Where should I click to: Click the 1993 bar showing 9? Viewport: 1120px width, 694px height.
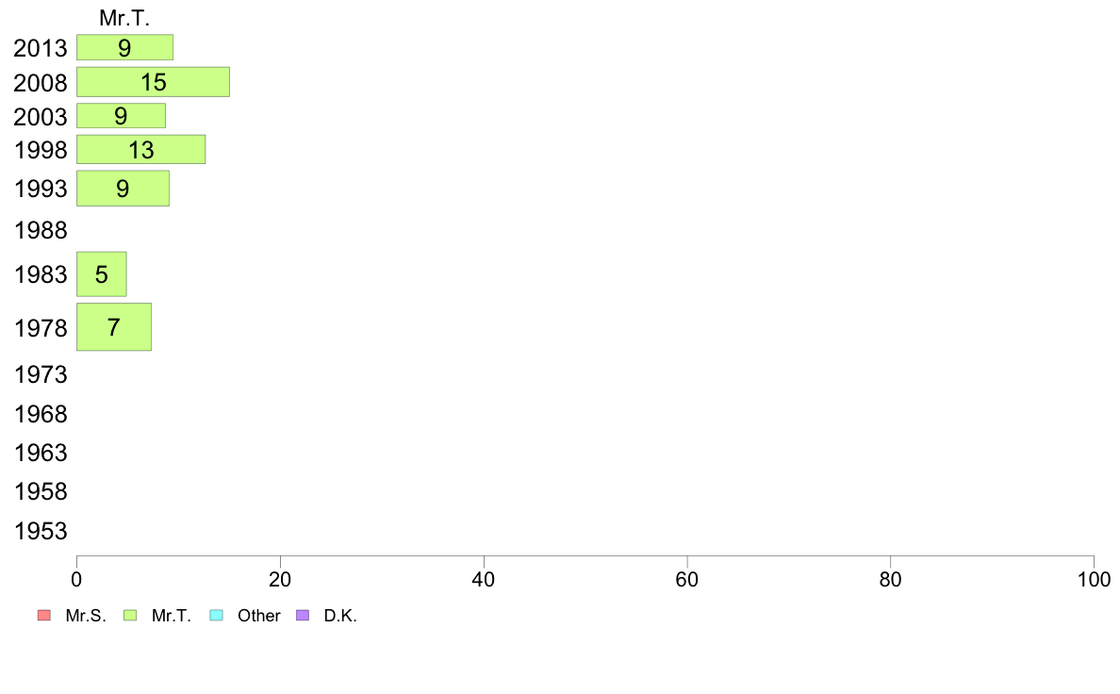point(123,189)
